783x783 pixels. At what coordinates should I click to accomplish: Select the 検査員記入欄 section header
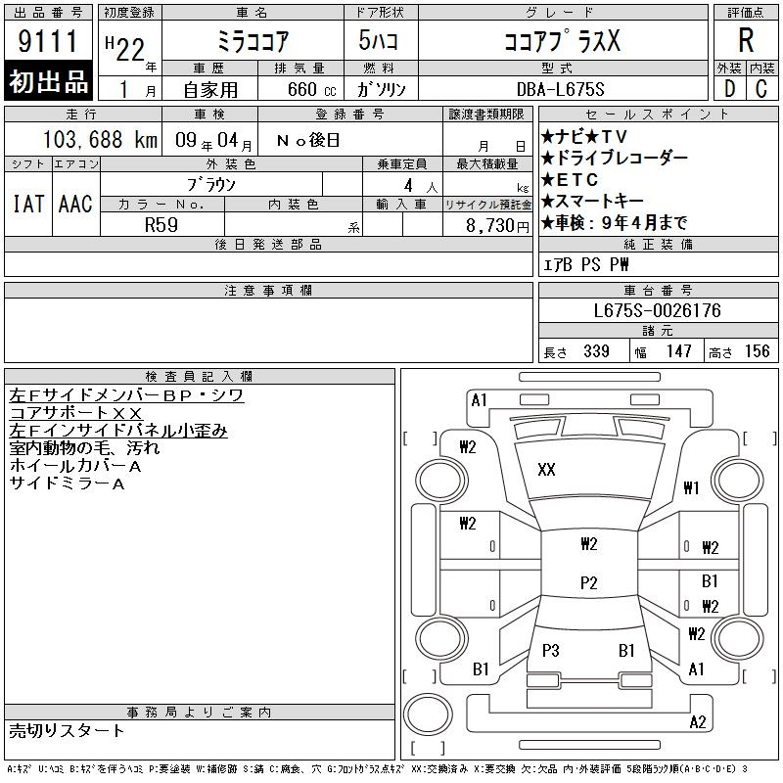[200, 376]
